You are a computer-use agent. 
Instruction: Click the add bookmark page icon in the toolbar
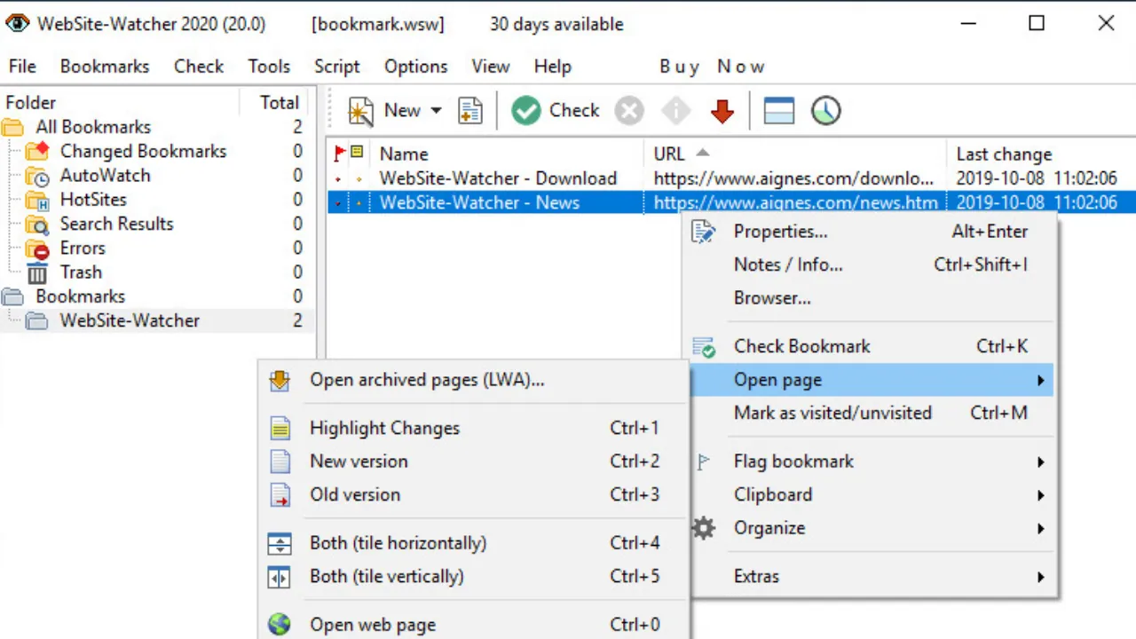click(x=470, y=111)
